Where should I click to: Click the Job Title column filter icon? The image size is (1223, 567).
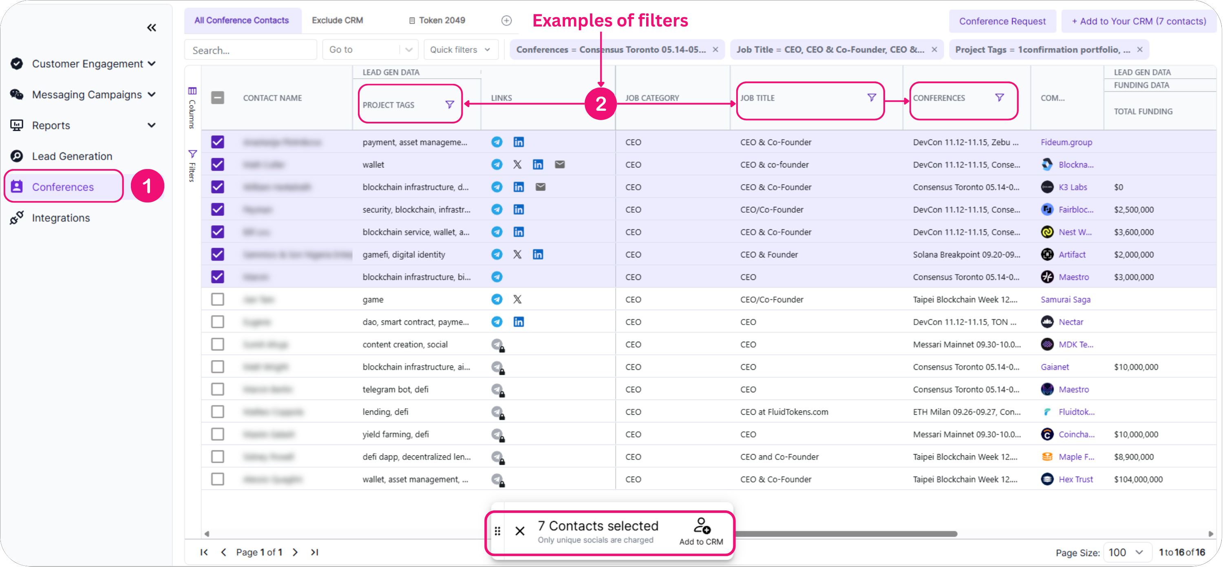tap(871, 97)
